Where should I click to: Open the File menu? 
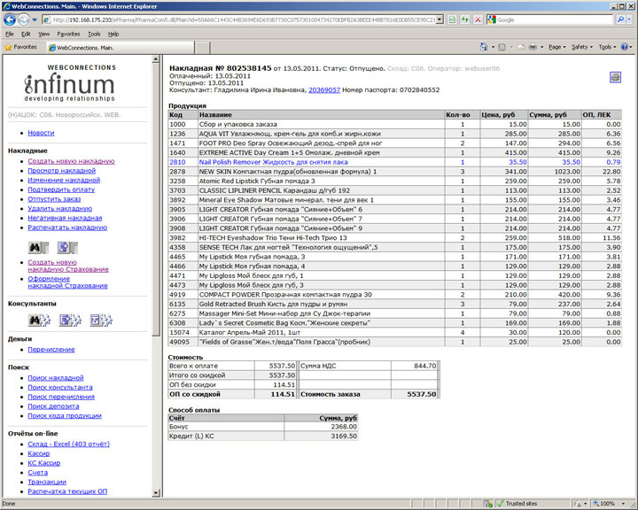tap(10, 35)
